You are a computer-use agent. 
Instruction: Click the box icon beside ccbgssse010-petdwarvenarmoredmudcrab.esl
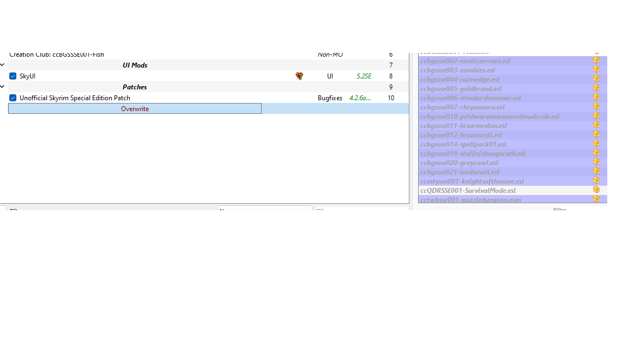point(596,115)
